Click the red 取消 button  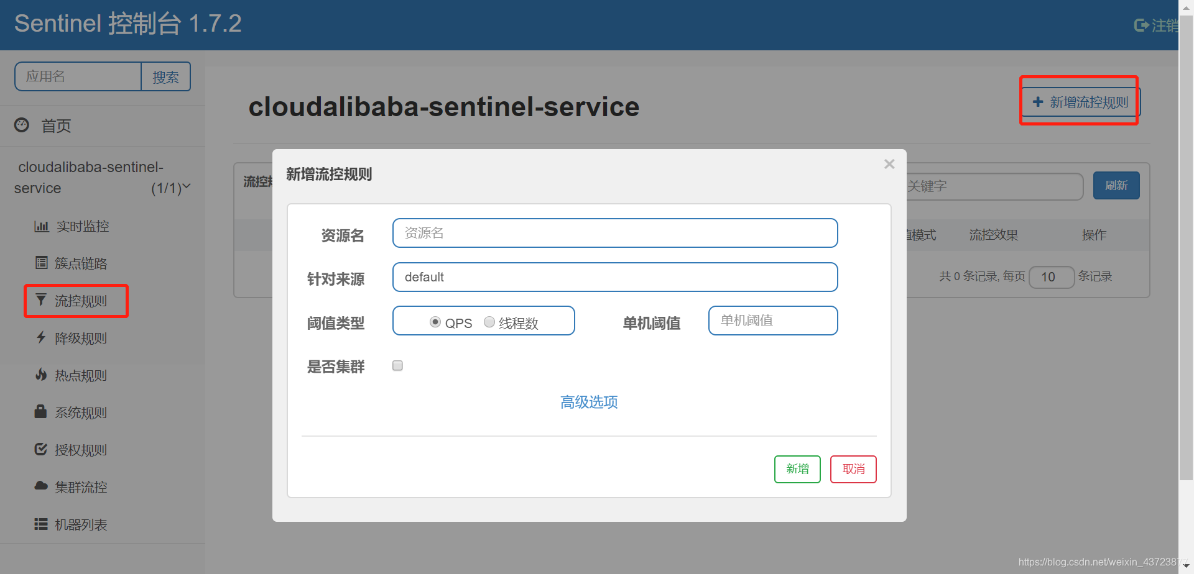click(x=853, y=469)
